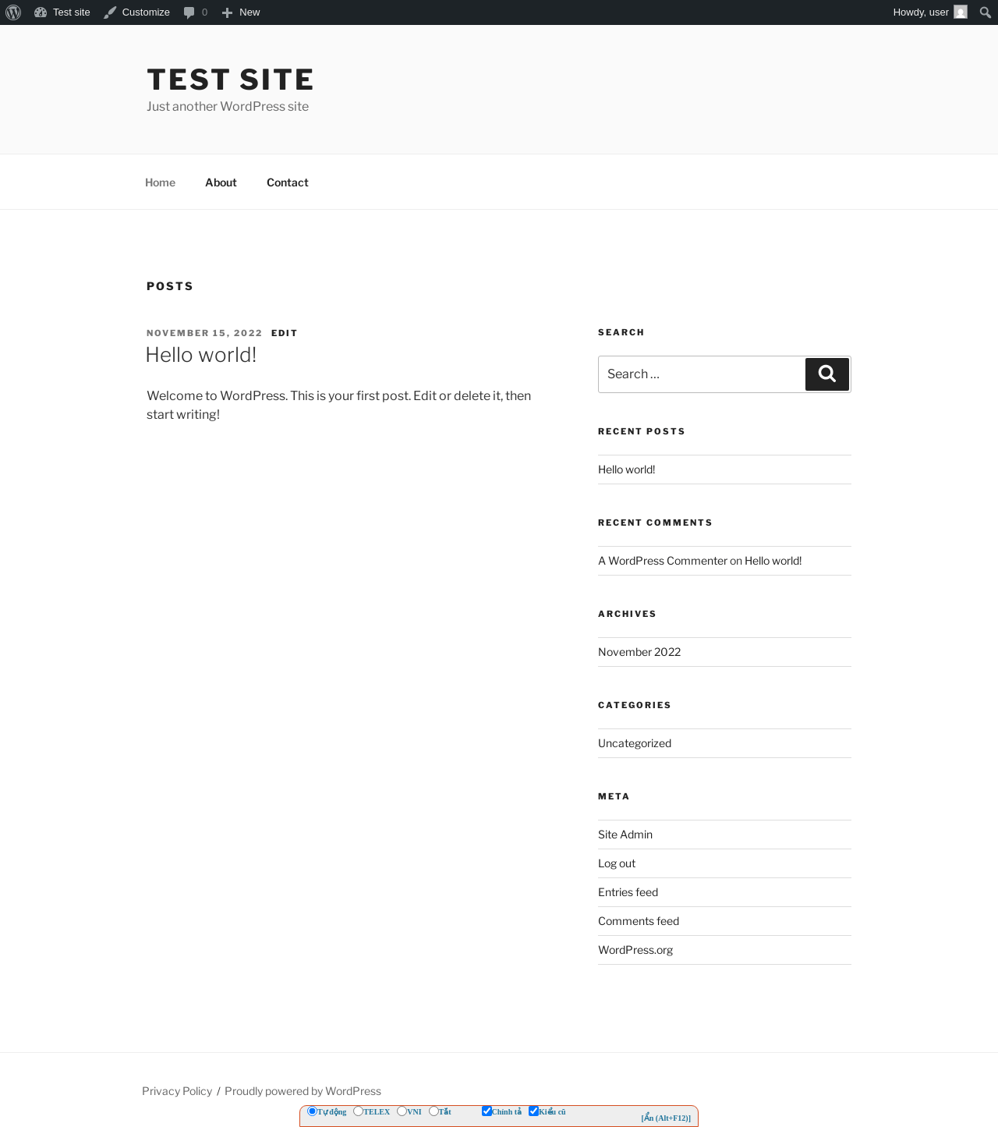Open the admin bar search icon
This screenshot has height=1127, width=998.
(x=986, y=12)
